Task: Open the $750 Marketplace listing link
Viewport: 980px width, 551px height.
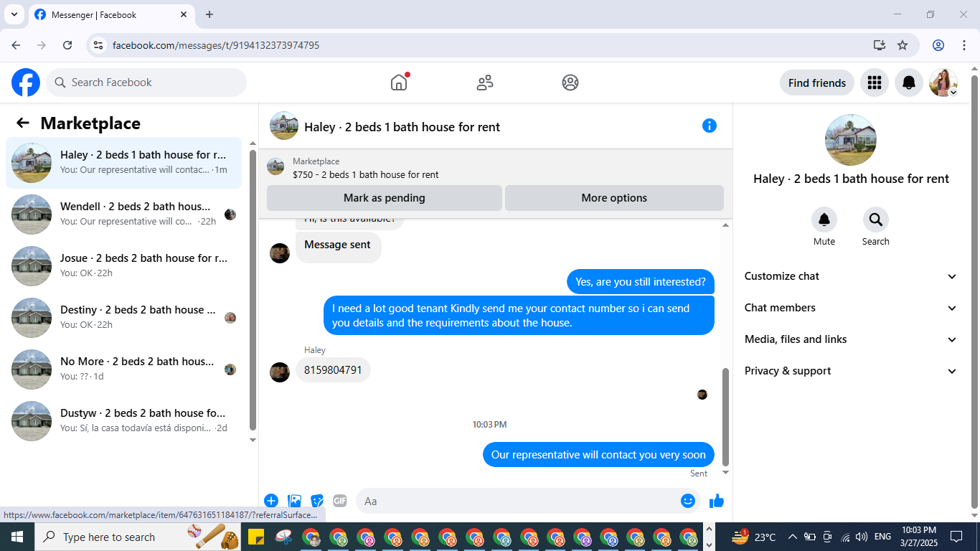Action: click(x=365, y=174)
